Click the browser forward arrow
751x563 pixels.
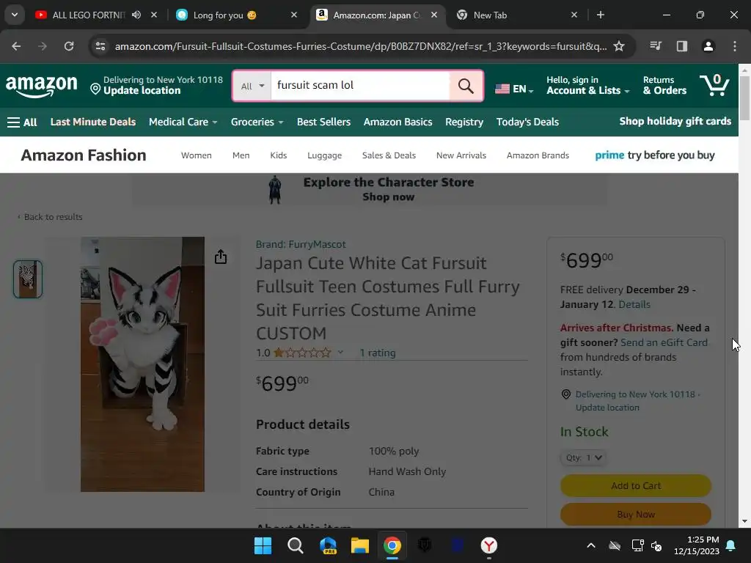43,46
